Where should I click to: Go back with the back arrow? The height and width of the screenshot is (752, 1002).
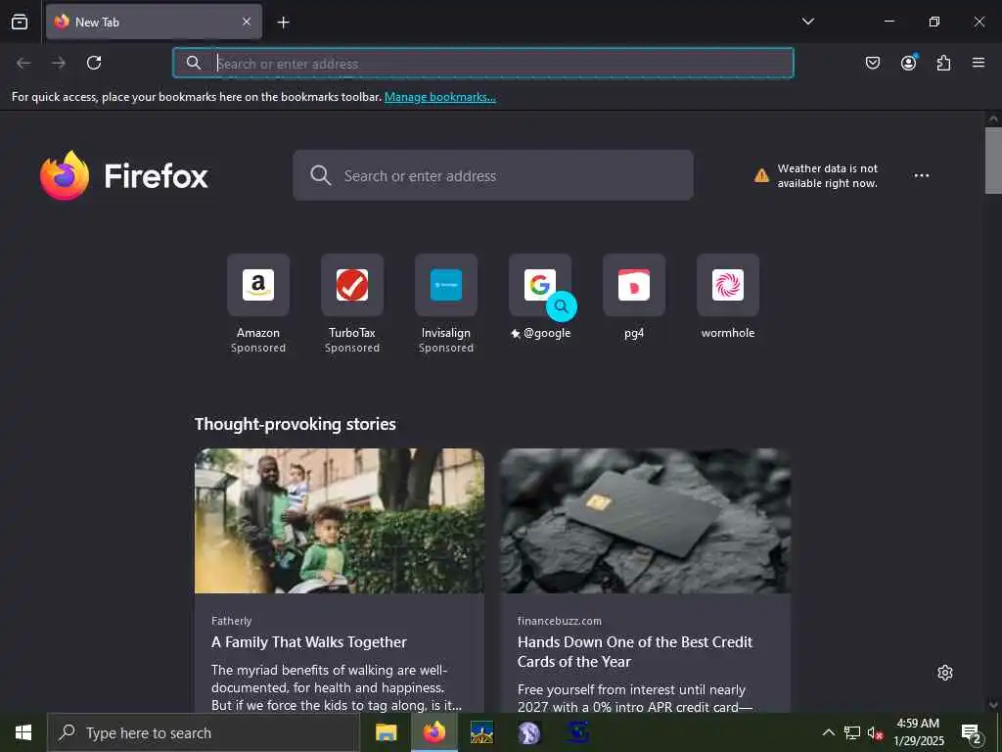click(x=23, y=63)
